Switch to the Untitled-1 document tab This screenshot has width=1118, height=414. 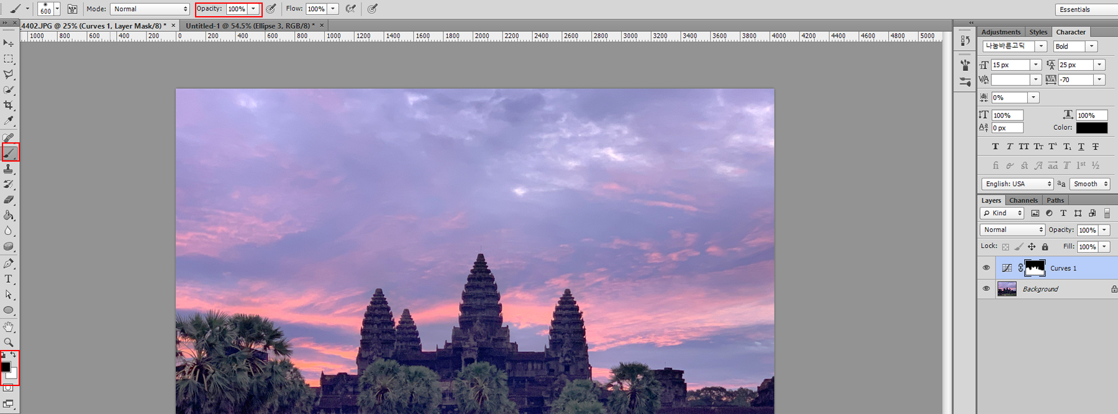pos(250,25)
